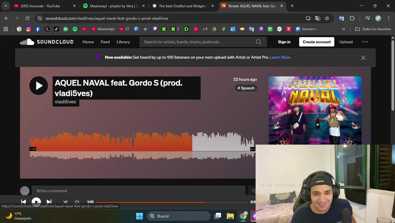
Task: Skip to next track in bottom player
Action: 49,202
